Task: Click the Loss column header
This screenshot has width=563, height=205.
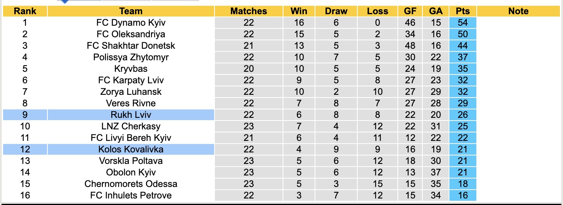Action: 377,11
